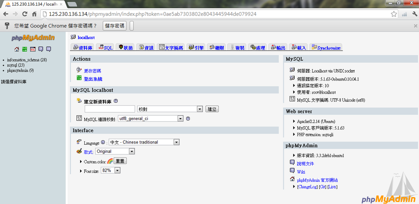
Task: Click the rainbow Custom color icon
Action: [x=110, y=161]
